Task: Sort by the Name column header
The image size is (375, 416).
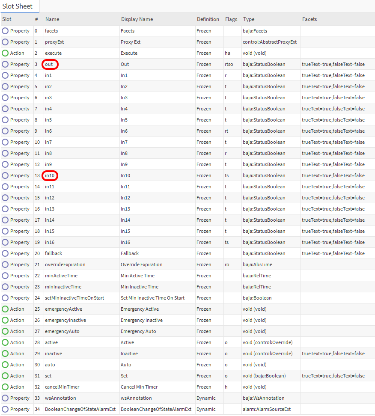Action: pyautogui.click(x=52, y=19)
